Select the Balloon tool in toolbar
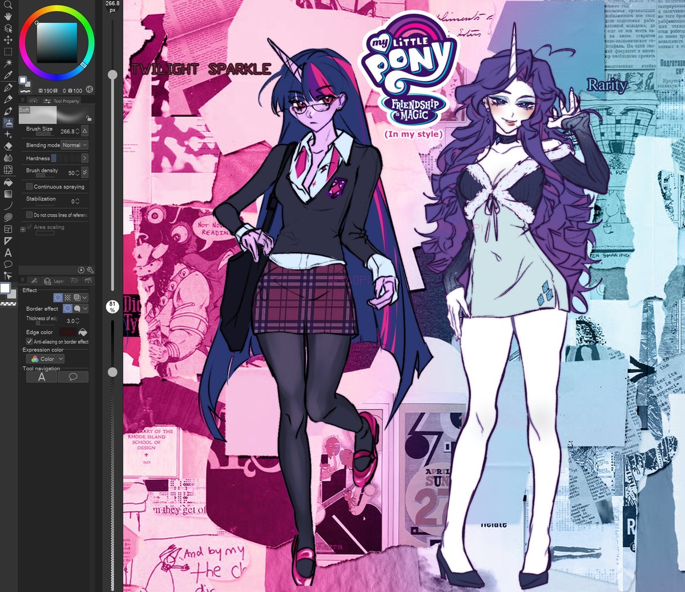The image size is (685, 592). [8, 264]
